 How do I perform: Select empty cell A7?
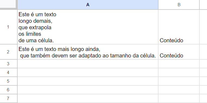[88, 98]
